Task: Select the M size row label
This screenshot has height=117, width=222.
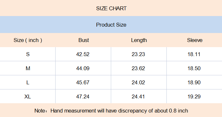Action: point(28,68)
